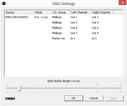Viewport: 127px width, 106px height.
Task: Click the speaker icon in the title bar
Action: [x=4, y=4]
